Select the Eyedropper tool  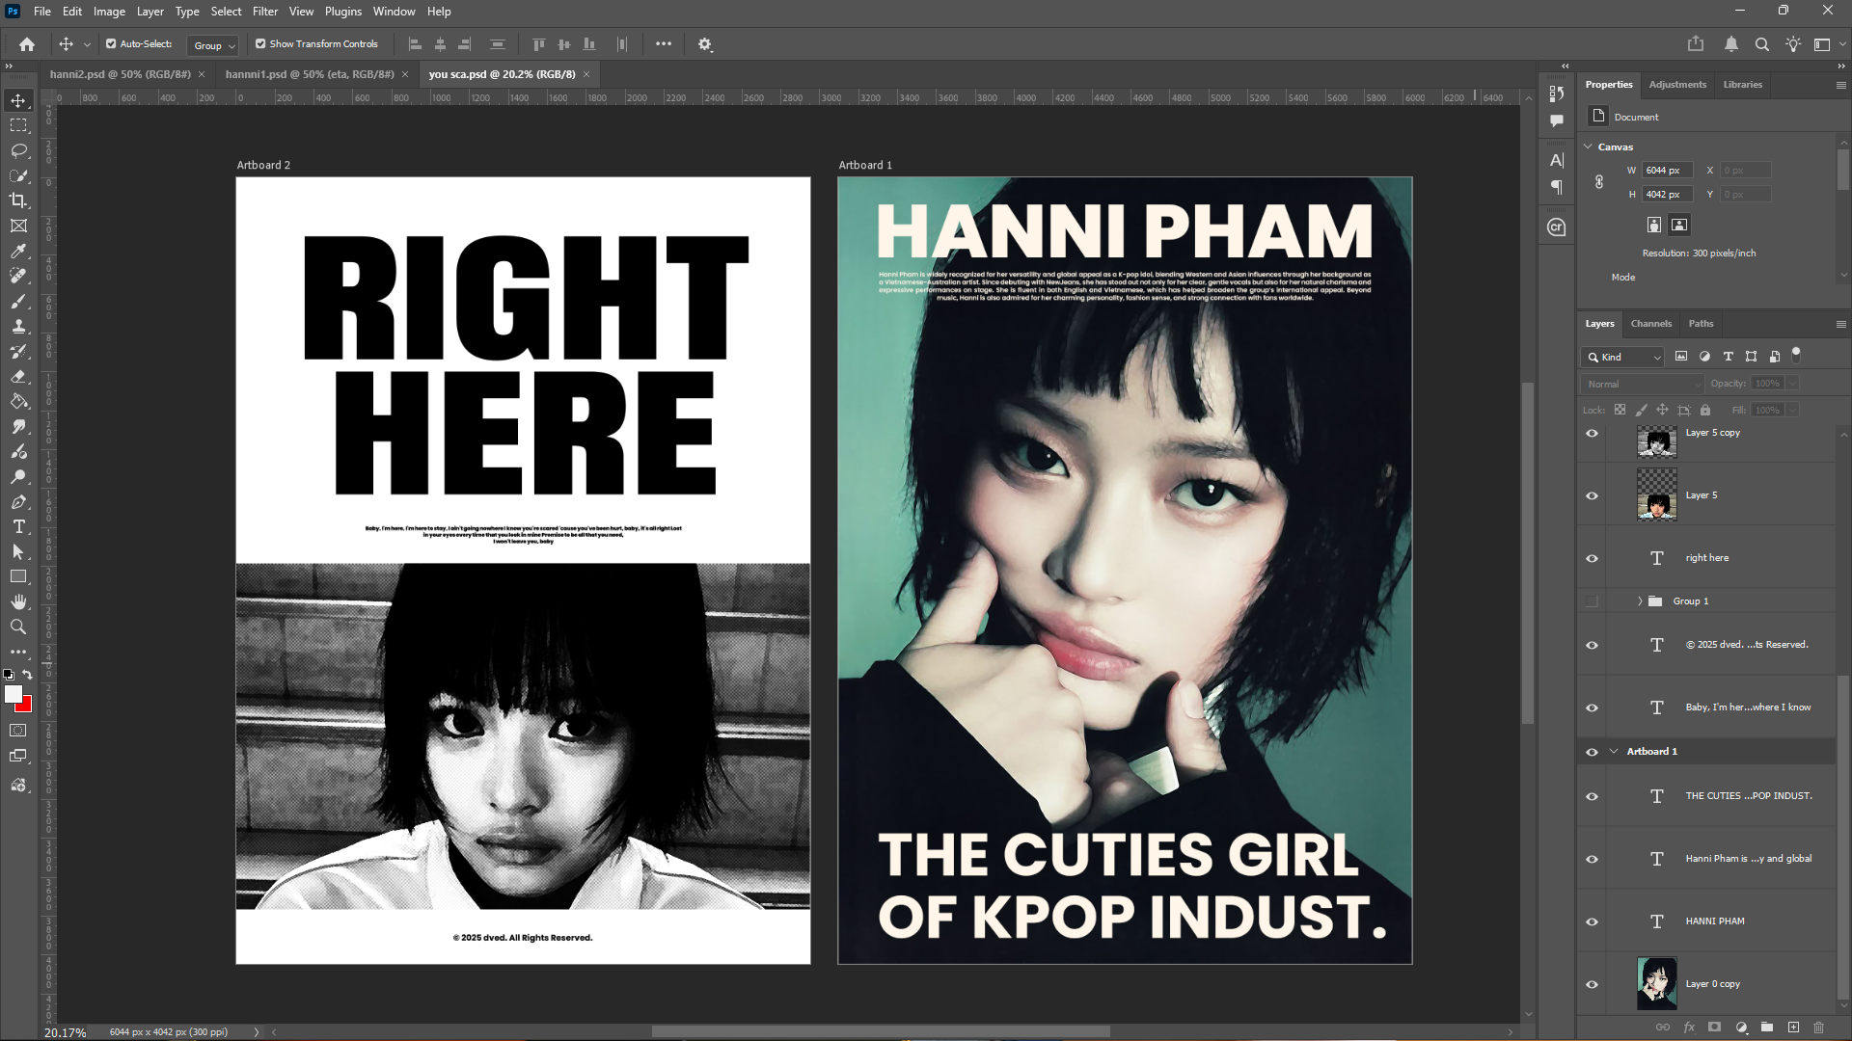pos(18,251)
